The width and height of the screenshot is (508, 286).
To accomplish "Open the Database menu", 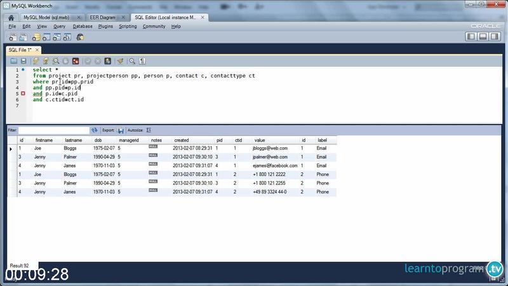I will click(x=83, y=26).
